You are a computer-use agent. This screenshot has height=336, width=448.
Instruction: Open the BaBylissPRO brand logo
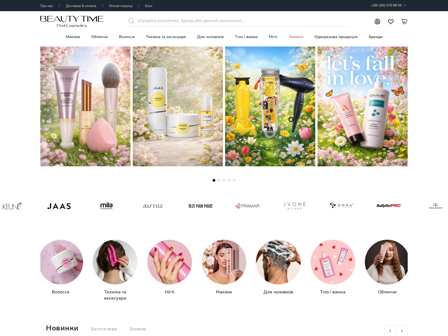pyautogui.click(x=389, y=206)
